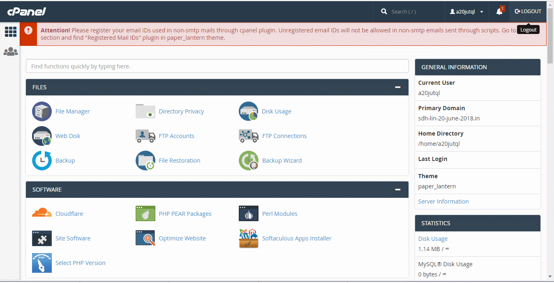Viewport: 554px width, 283px height.
Task: Open the File Manager icon
Action: [x=42, y=111]
